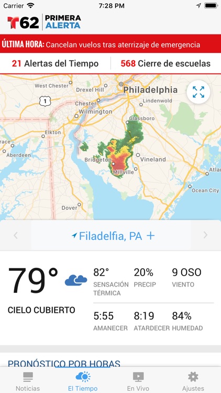The width and height of the screenshot is (221, 393).
Task: Open the Noticias tab
Action: click(x=28, y=381)
